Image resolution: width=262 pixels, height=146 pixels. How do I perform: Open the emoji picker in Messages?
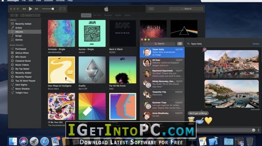[253, 130]
